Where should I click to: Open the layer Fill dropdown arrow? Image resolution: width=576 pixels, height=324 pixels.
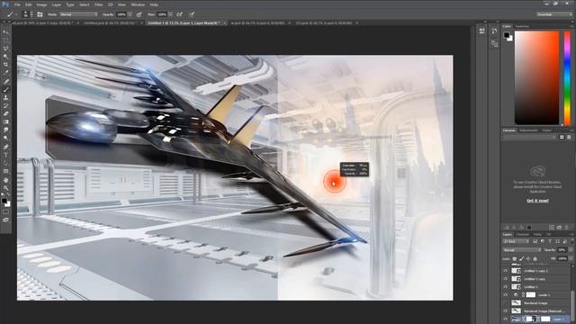point(571,258)
